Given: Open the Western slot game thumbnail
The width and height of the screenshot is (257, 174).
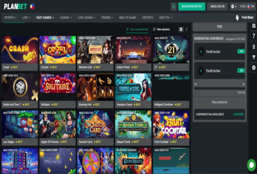Looking at the screenshot, I should click(95, 50).
